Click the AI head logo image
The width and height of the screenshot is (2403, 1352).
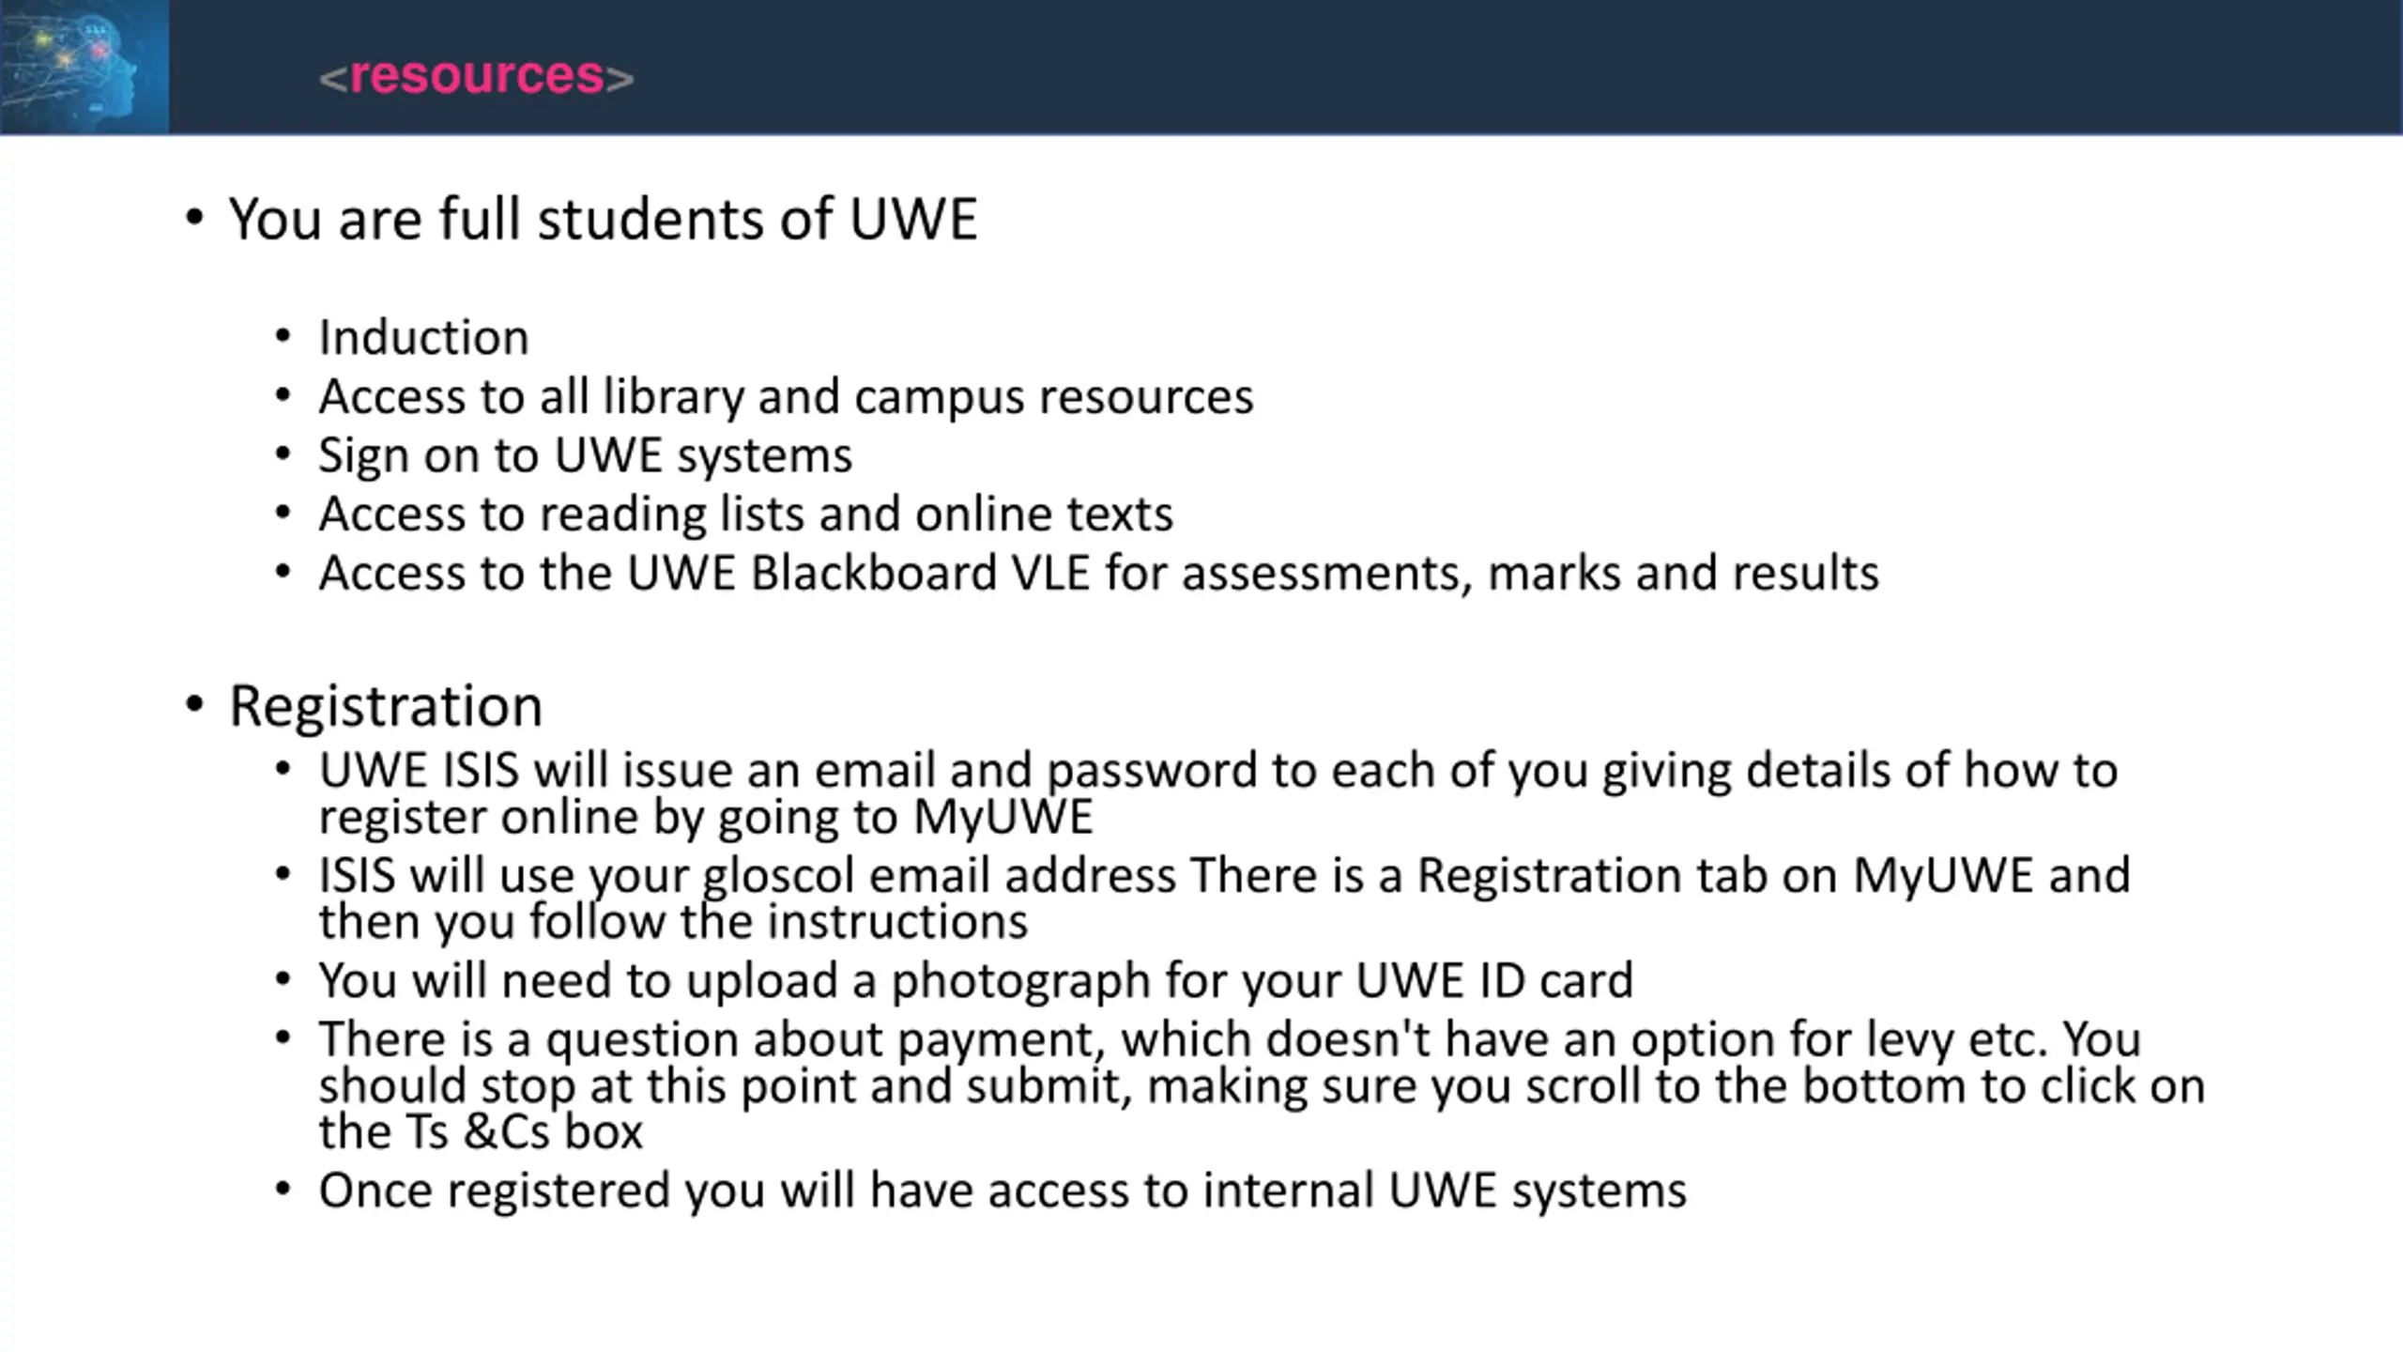pos(84,67)
